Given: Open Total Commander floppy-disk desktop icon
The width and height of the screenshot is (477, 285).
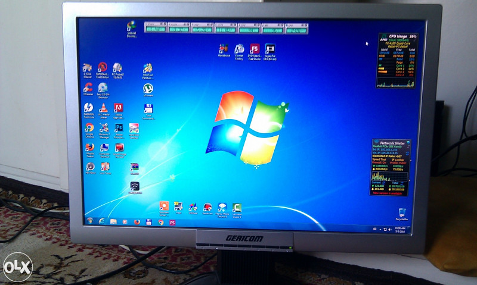Looking at the screenshot, I should [148, 112].
